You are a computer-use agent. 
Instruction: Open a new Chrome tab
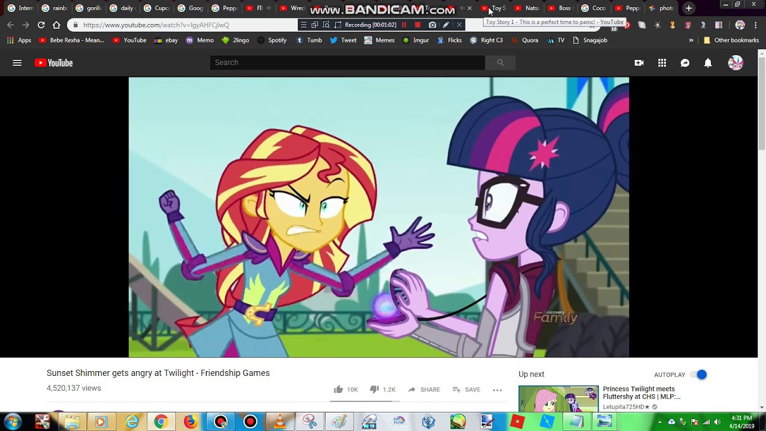click(x=689, y=8)
